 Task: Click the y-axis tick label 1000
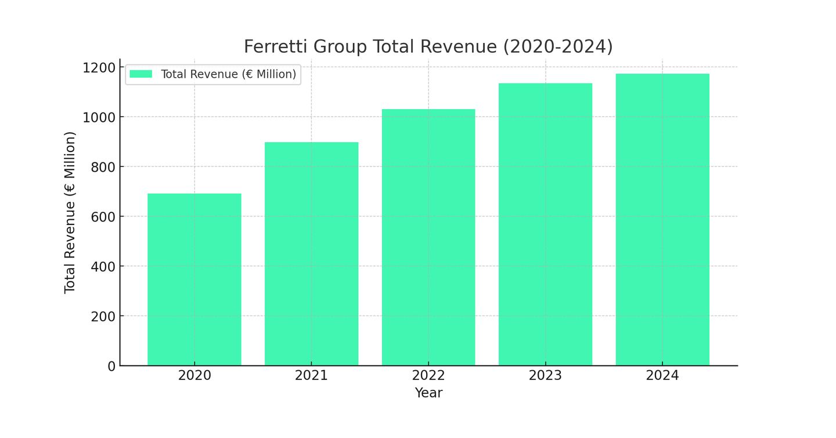[99, 117]
